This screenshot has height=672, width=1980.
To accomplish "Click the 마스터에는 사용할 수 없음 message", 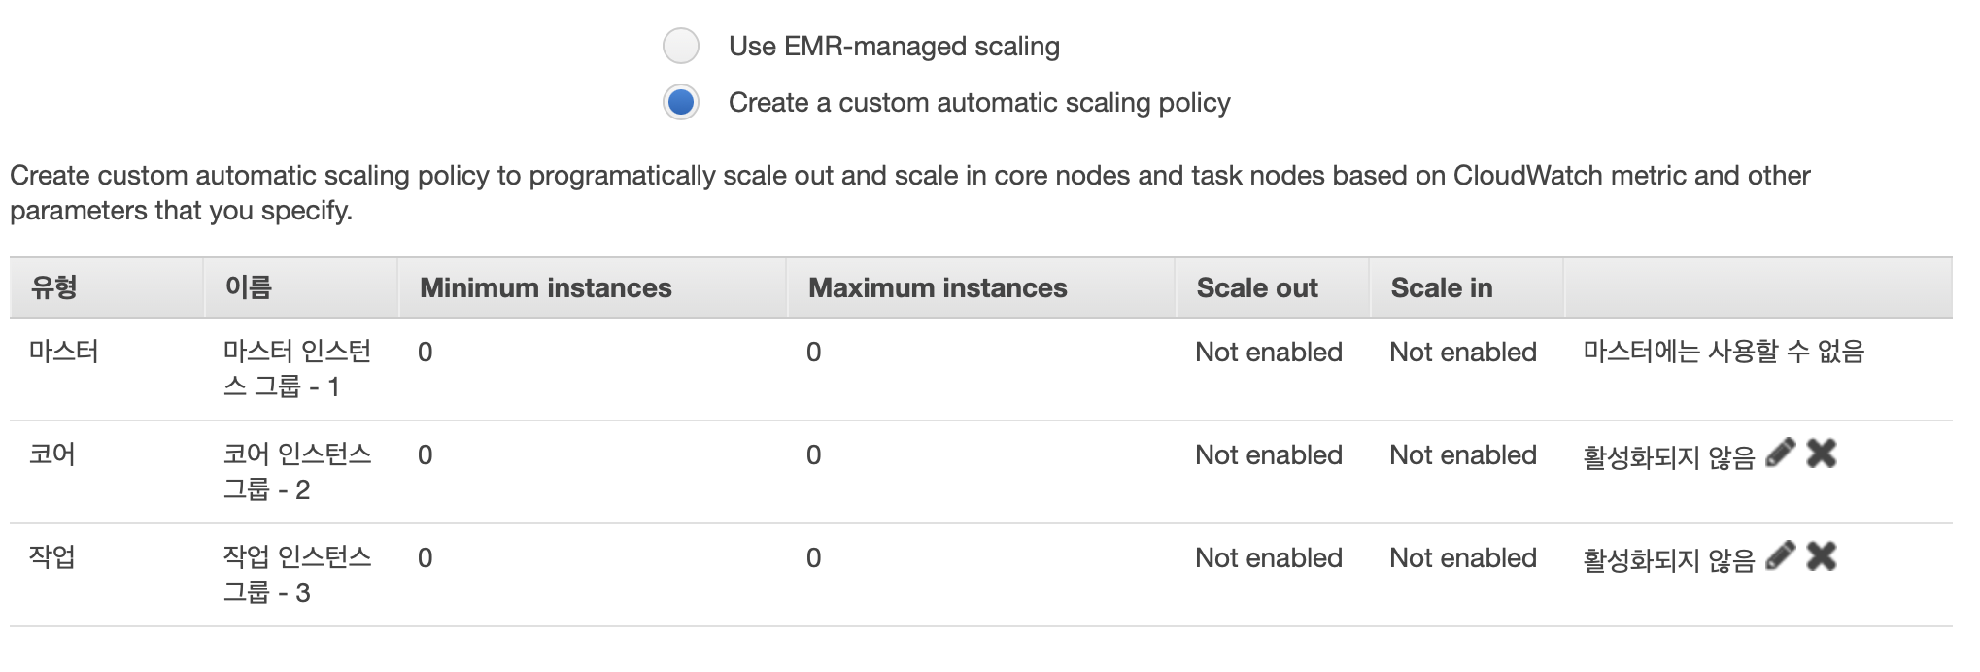I will (1724, 352).
